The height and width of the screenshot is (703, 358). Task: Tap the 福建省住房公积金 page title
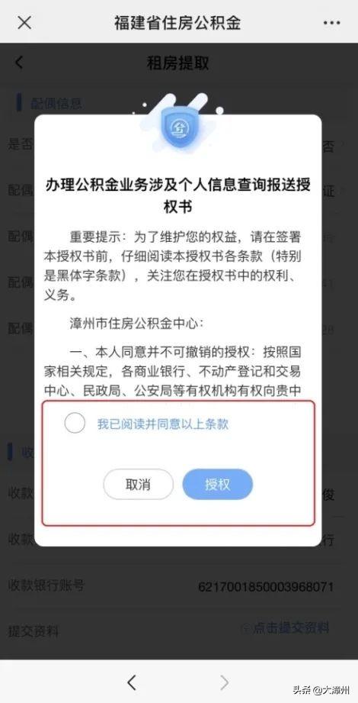pyautogui.click(x=177, y=22)
